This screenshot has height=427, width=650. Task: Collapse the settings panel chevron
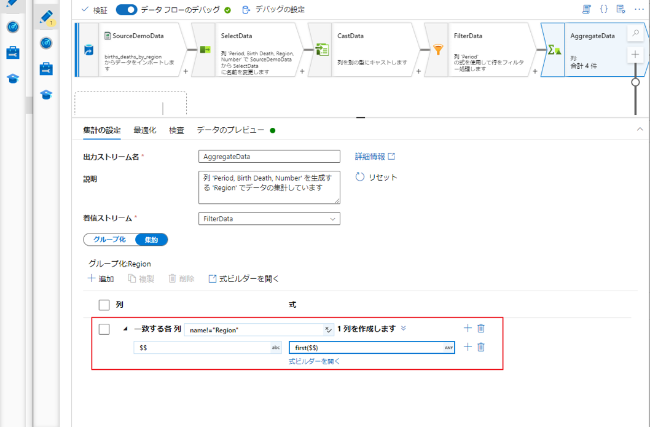click(x=640, y=130)
